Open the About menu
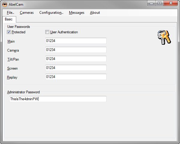The width and height of the screenshot is (180, 144). [95, 13]
